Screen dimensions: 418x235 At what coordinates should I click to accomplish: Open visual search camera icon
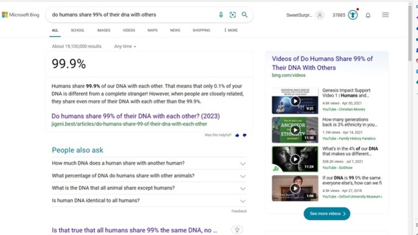click(x=233, y=15)
